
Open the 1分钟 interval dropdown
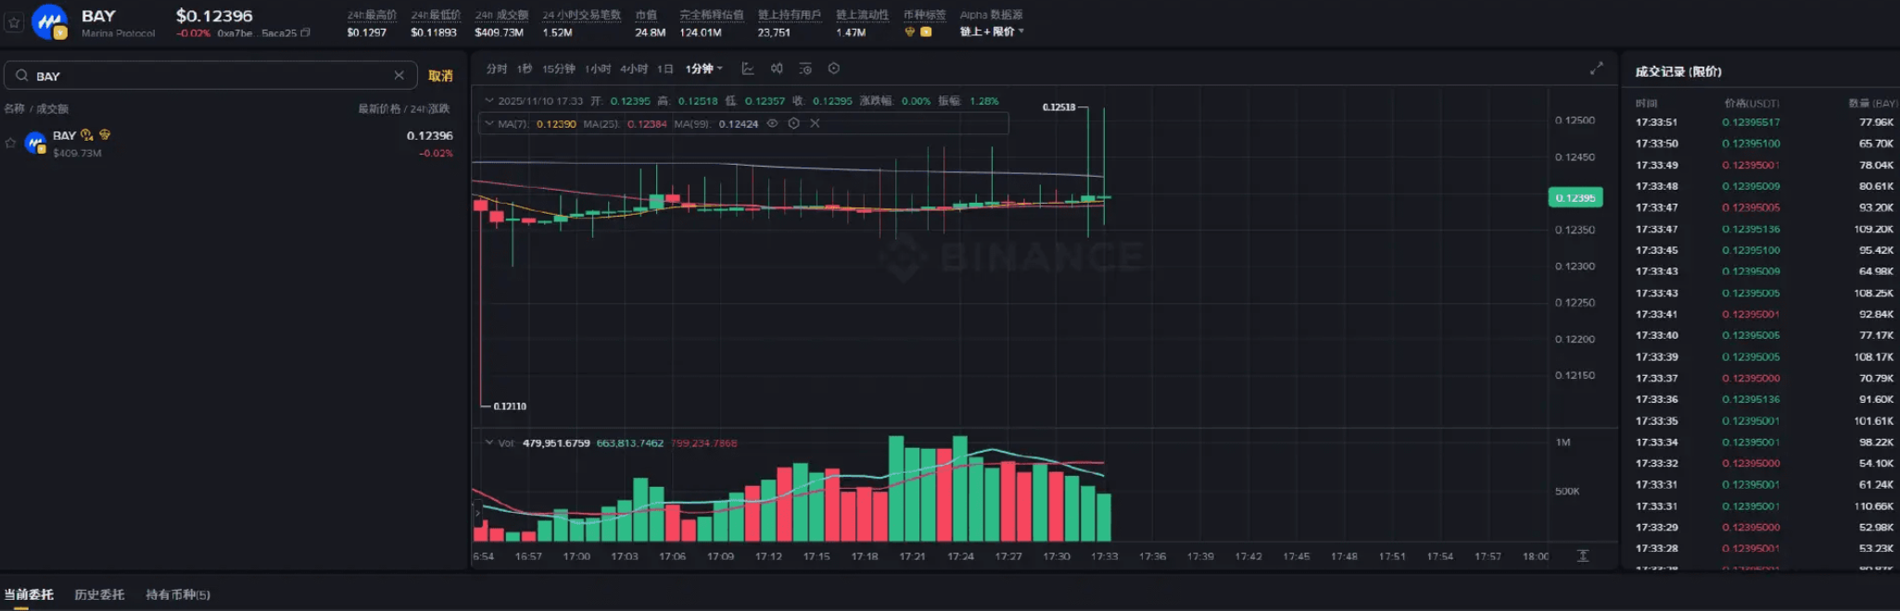pyautogui.click(x=703, y=69)
